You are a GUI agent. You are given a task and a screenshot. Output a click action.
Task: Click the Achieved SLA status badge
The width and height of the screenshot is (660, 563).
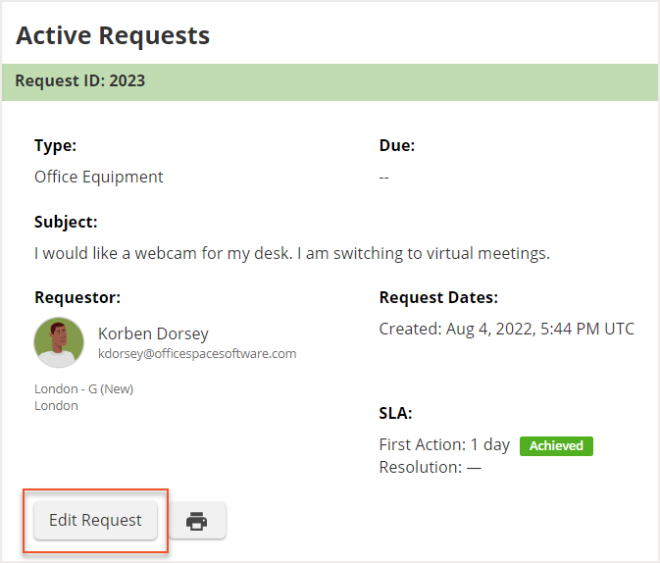556,446
